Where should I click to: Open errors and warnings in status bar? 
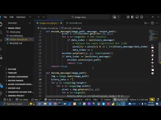coord(8,100)
